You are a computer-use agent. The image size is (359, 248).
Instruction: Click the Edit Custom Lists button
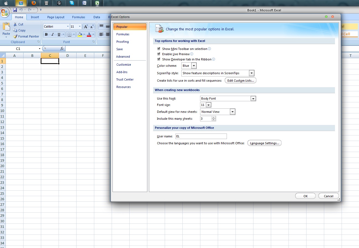point(240,81)
